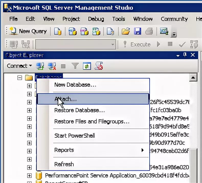Open the Reports submenu

pos(93,150)
